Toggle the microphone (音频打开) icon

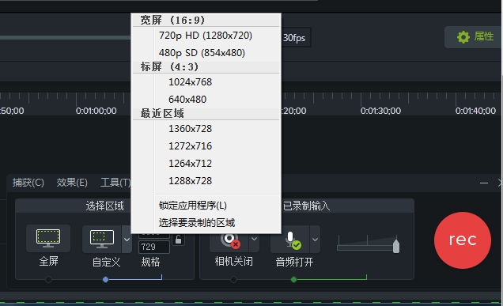[290, 240]
